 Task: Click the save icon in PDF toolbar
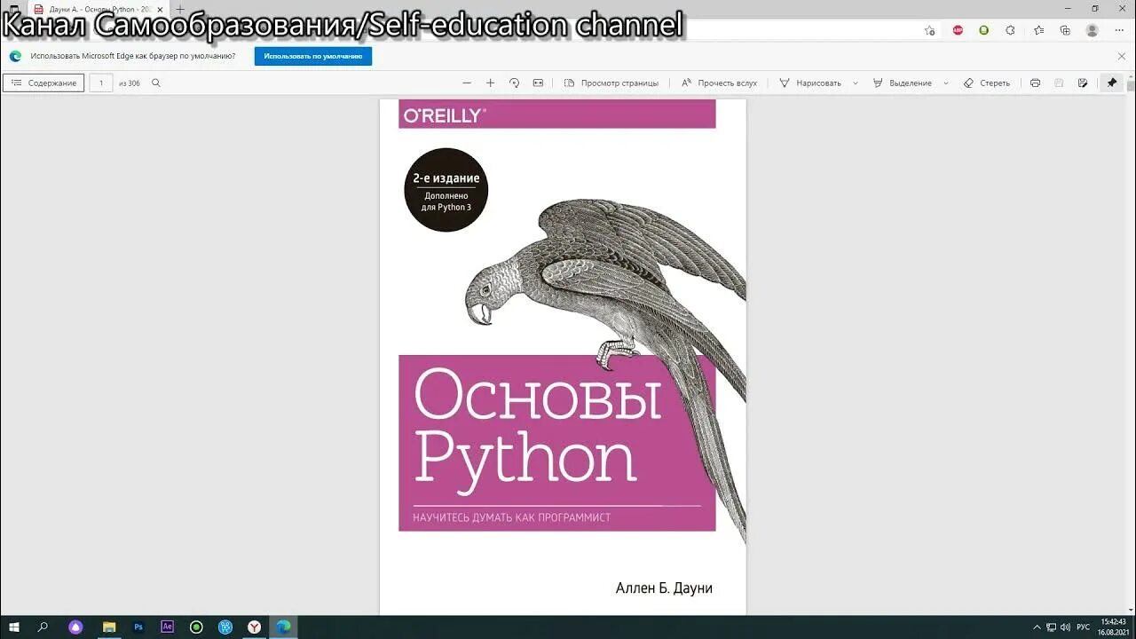[x=1059, y=83]
